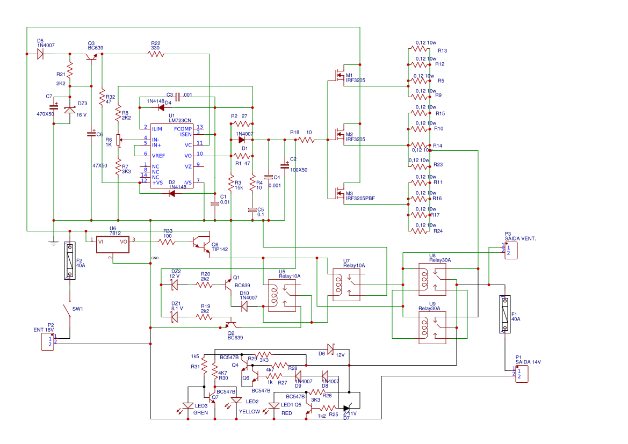Select the DZ1 8,1 V zener diode
Image resolution: width=628 pixels, height=444 pixels.
(175, 317)
